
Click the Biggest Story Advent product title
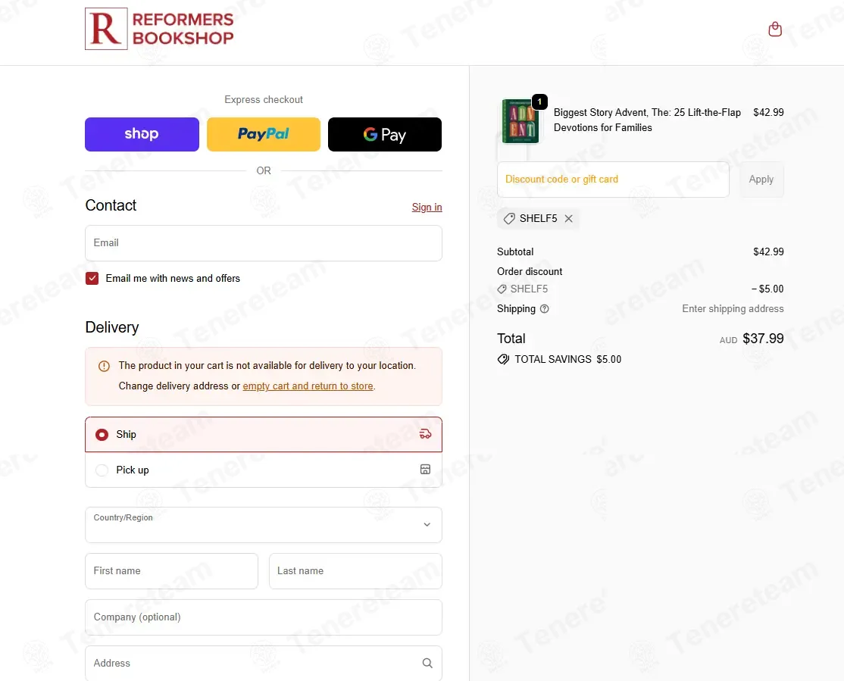(x=647, y=120)
